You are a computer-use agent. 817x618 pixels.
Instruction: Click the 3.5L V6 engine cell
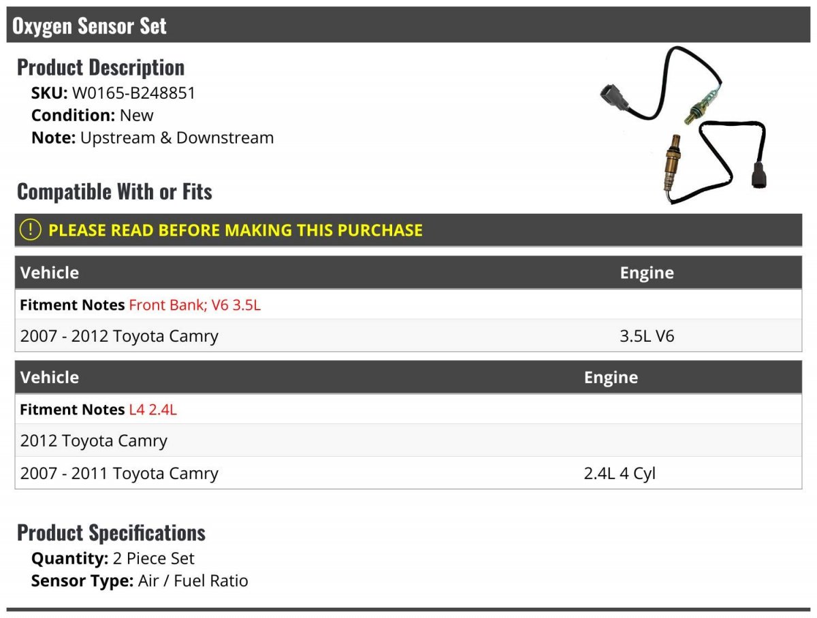pos(647,336)
